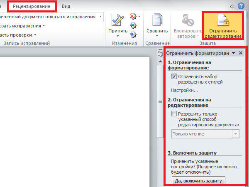The height and width of the screenshot is (187, 249).
Task: Click the reject change icon with red X
Action: pyautogui.click(x=134, y=17)
